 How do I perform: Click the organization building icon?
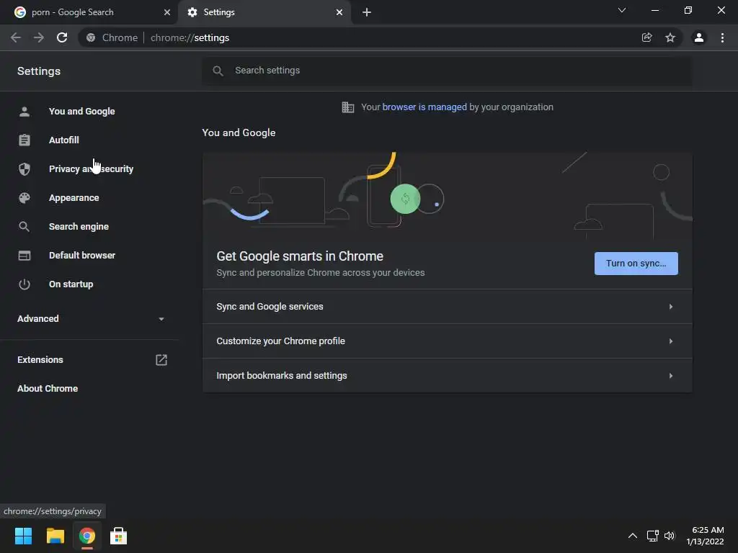348,107
